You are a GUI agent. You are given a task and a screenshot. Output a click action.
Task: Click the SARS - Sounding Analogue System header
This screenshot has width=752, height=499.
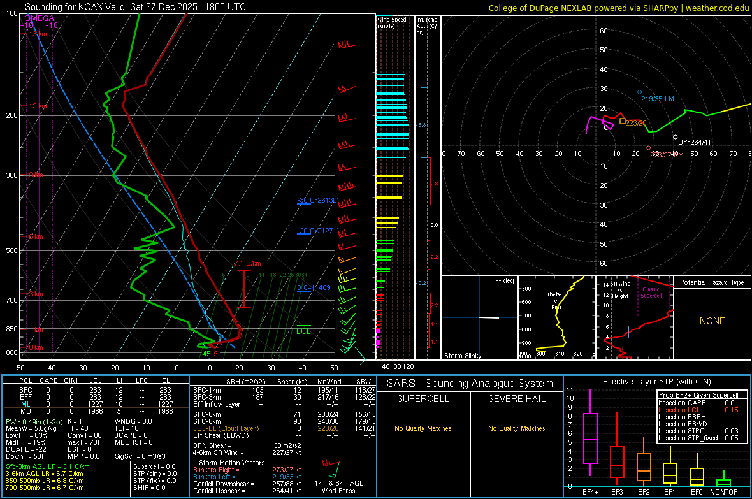(470, 384)
